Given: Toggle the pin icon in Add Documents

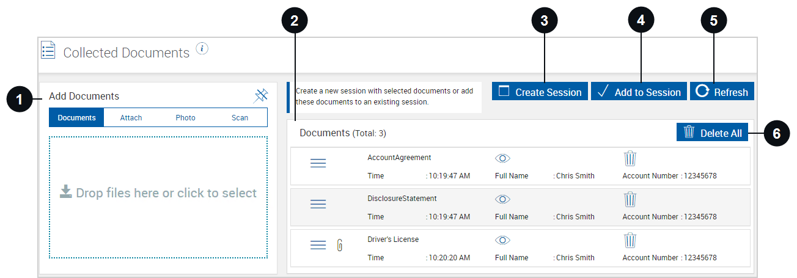Looking at the screenshot, I should pos(261,96).
